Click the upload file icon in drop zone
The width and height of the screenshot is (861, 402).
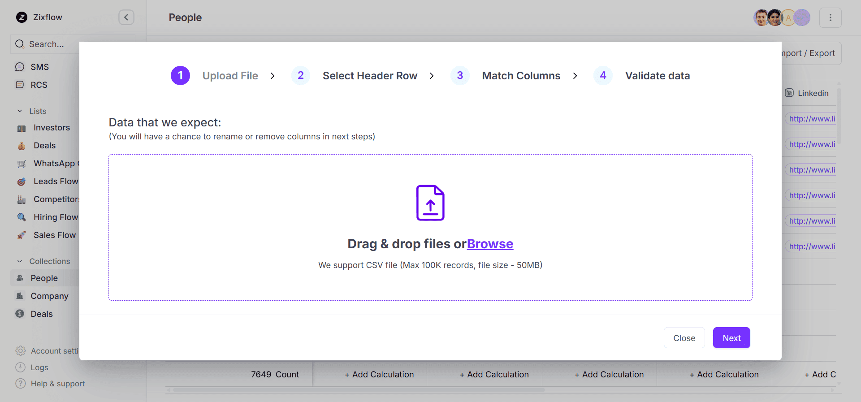430,203
